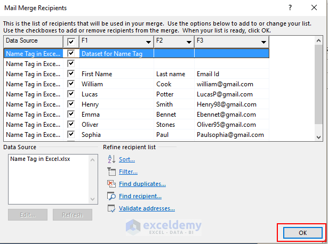
Task: Open the Filter... link
Action: click(128, 172)
